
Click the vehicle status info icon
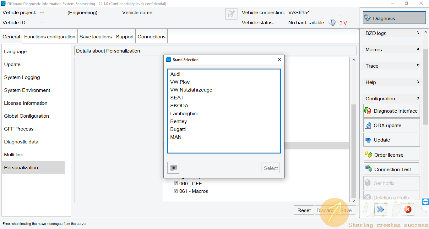pos(332,23)
